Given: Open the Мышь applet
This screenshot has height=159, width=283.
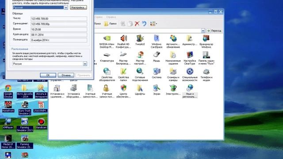Looking at the screenshot, I should [157, 57].
